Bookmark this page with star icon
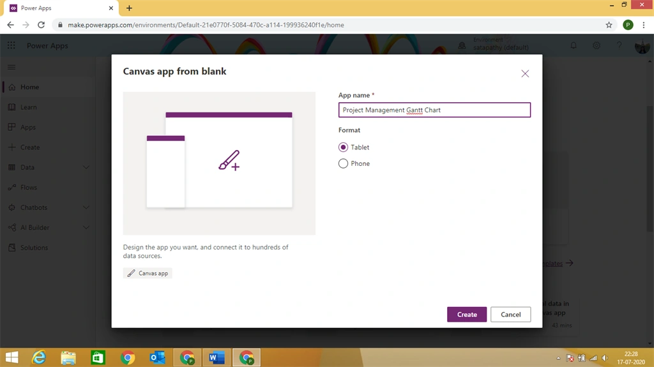The width and height of the screenshot is (654, 367). click(609, 25)
